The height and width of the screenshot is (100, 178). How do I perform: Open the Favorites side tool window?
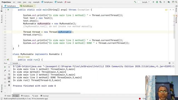click(2, 88)
